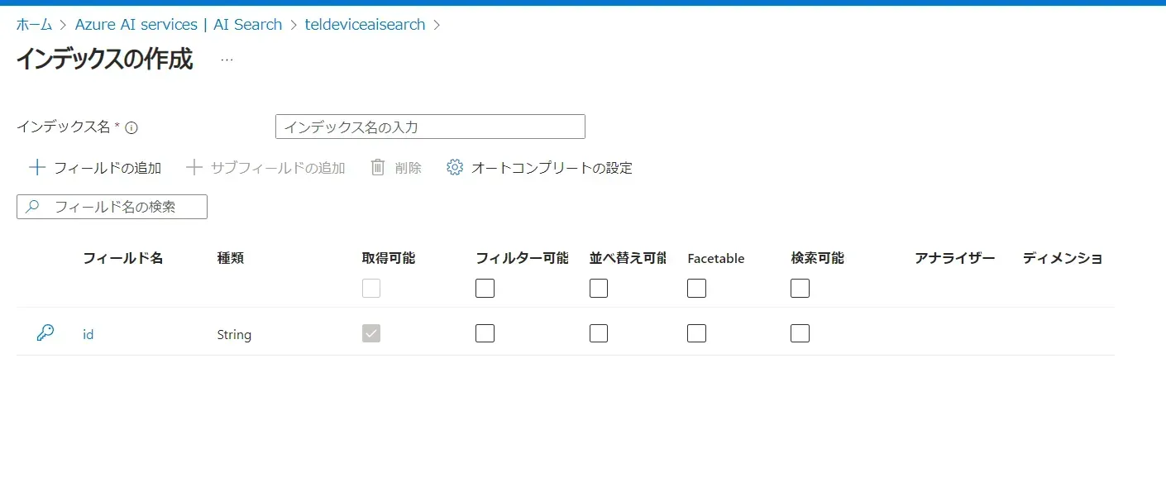The width and height of the screenshot is (1166, 483).
Task: Toggle header checkbox under Facetable column
Action: [696, 289]
